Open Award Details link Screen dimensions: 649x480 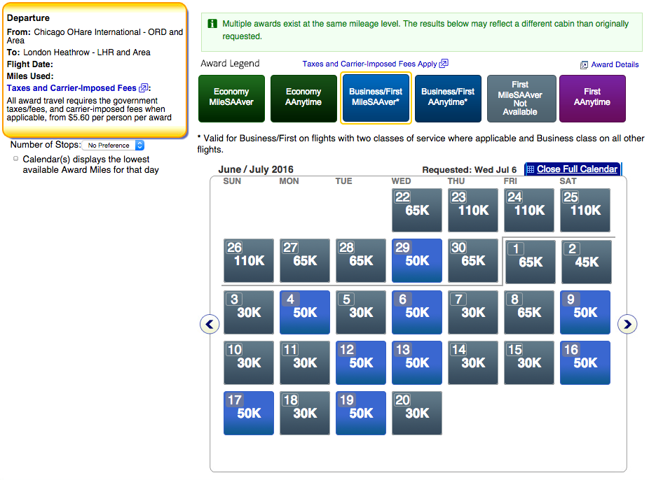615,64
